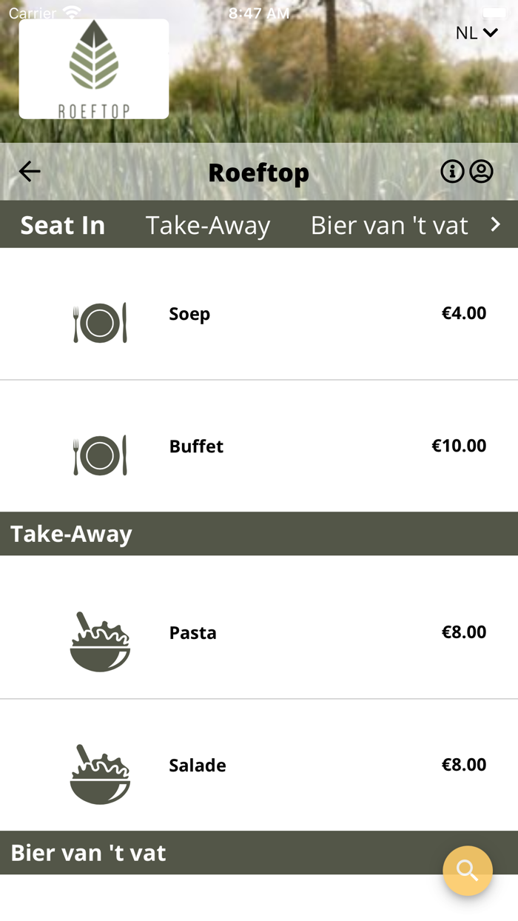The height and width of the screenshot is (921, 518).
Task: Open the user profile icon
Action: click(x=482, y=172)
